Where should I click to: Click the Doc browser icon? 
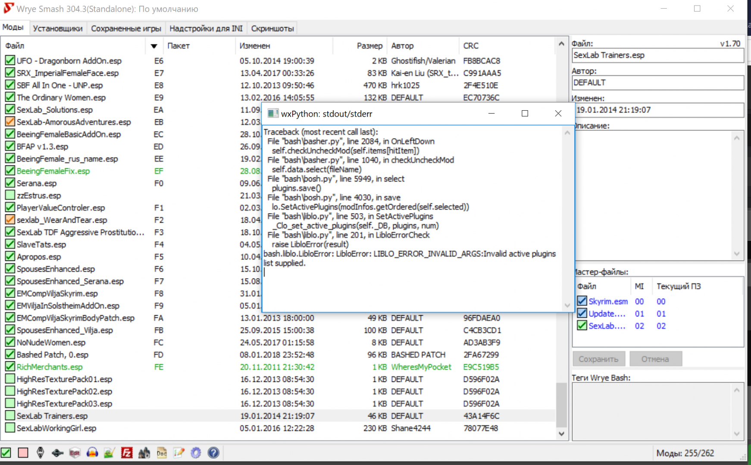(x=162, y=453)
